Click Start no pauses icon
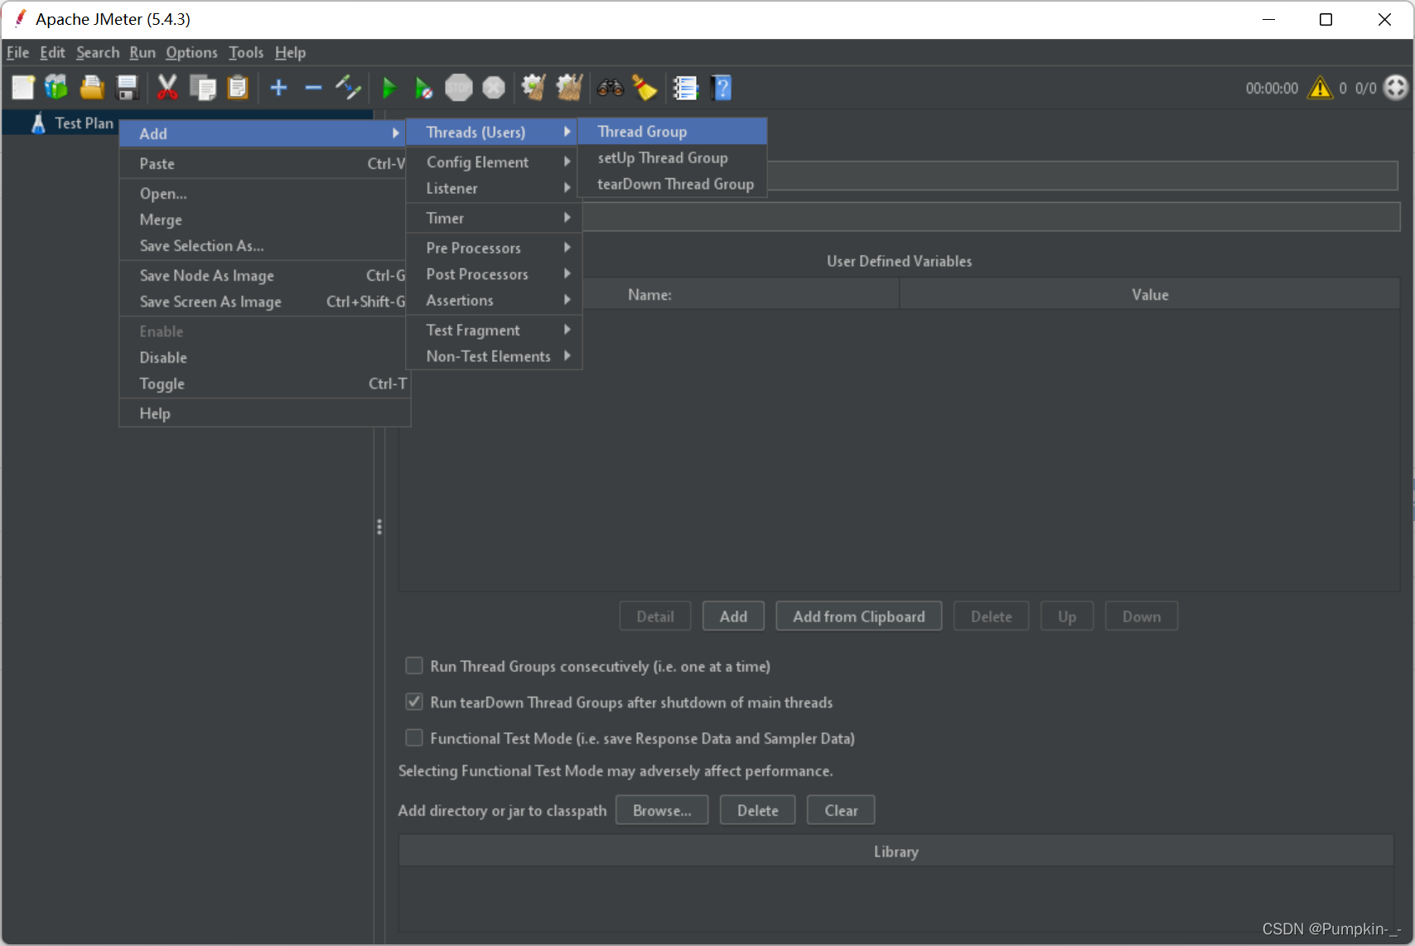 (423, 87)
